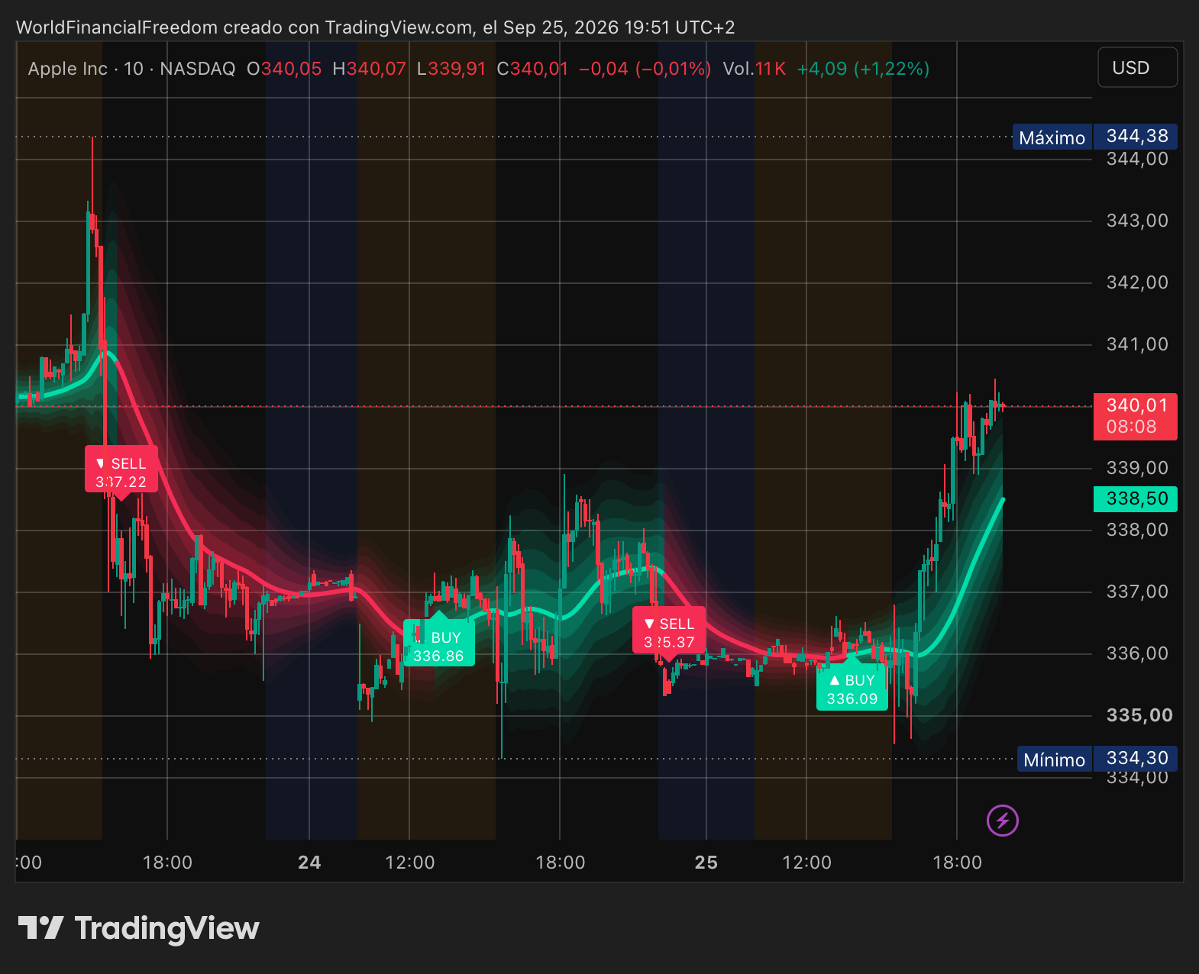
Task: Click the Mínimo label
Action: 1055,760
